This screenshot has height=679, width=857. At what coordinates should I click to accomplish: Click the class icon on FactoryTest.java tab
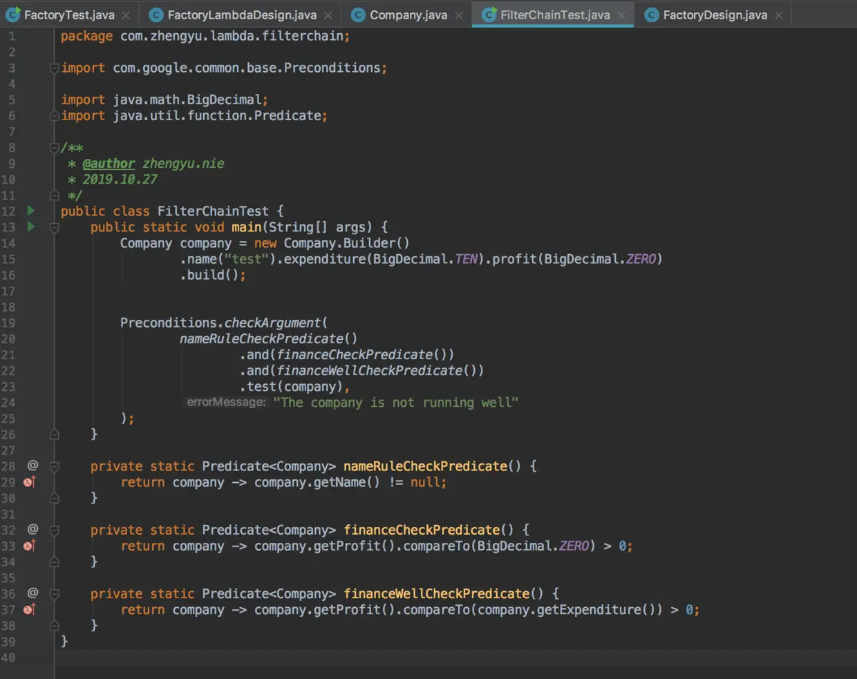(13, 15)
